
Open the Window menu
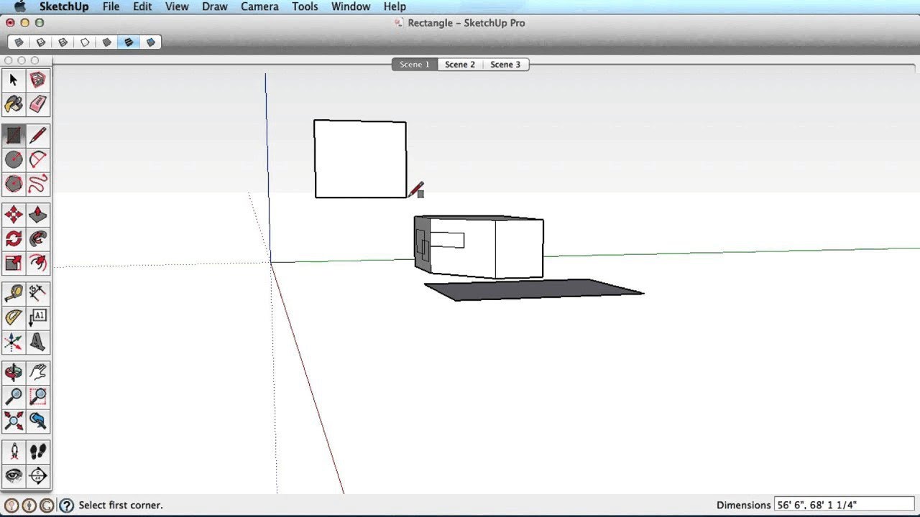pyautogui.click(x=351, y=6)
